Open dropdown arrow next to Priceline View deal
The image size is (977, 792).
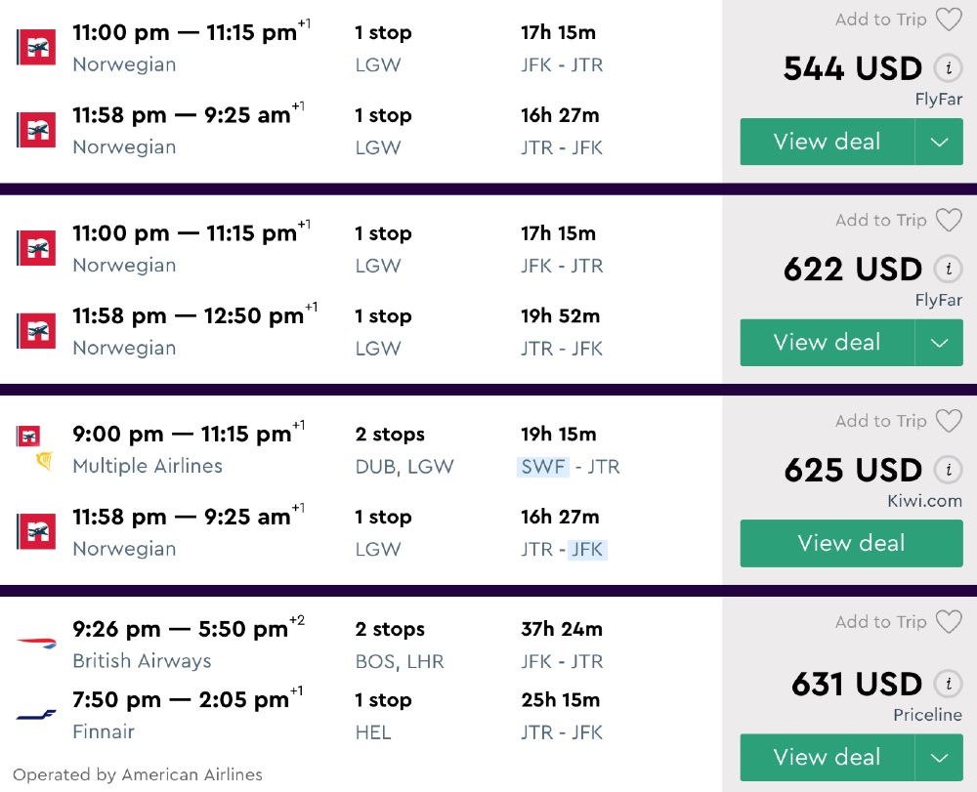[939, 758]
